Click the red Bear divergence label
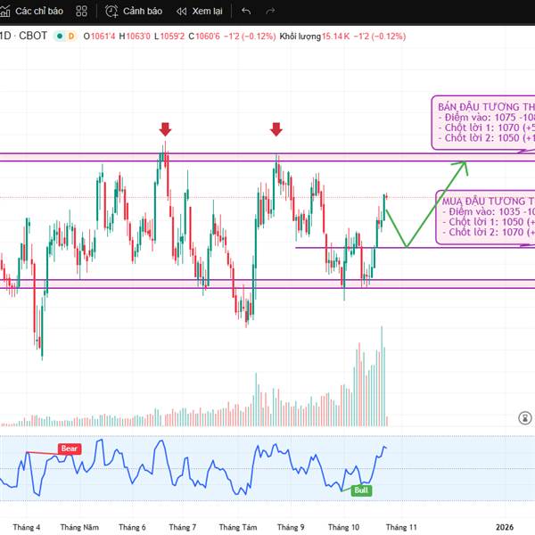This screenshot has height=535, width=535. coord(70,449)
